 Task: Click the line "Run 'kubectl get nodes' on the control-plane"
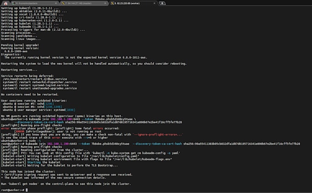coord(66,184)
